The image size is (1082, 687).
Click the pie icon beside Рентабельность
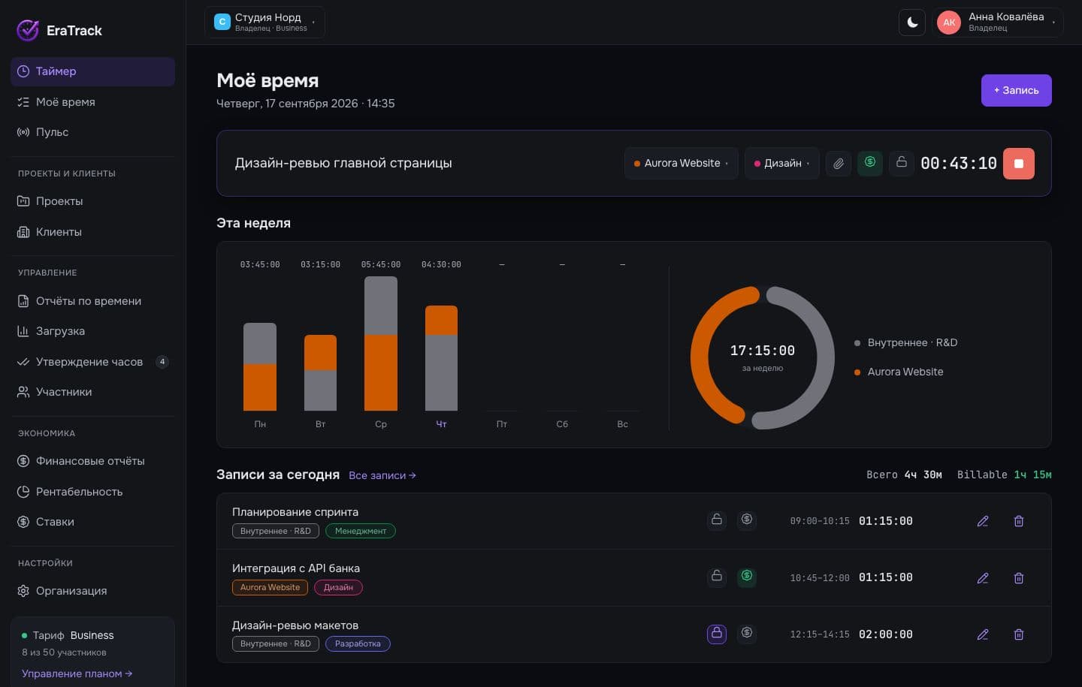[23, 492]
